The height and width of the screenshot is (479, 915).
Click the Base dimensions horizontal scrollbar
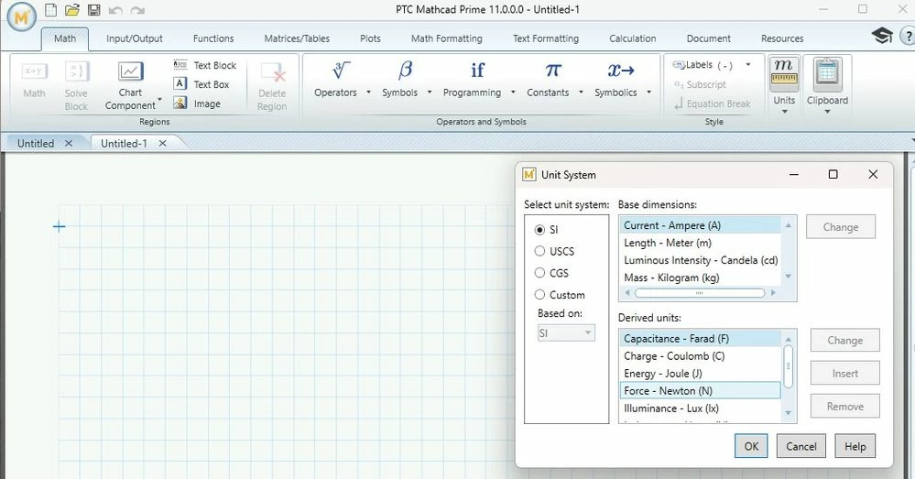click(700, 293)
